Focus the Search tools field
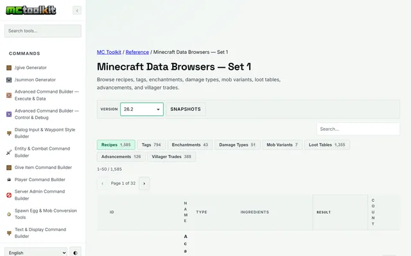Image resolution: width=411 pixels, height=256 pixels. (x=43, y=31)
